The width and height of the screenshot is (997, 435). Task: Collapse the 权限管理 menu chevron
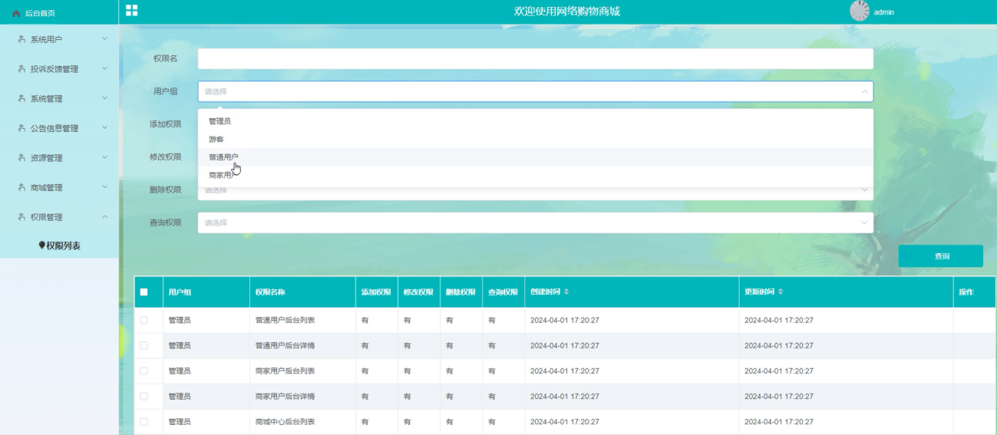(x=104, y=217)
